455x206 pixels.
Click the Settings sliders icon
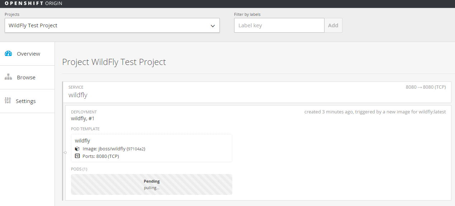8,101
